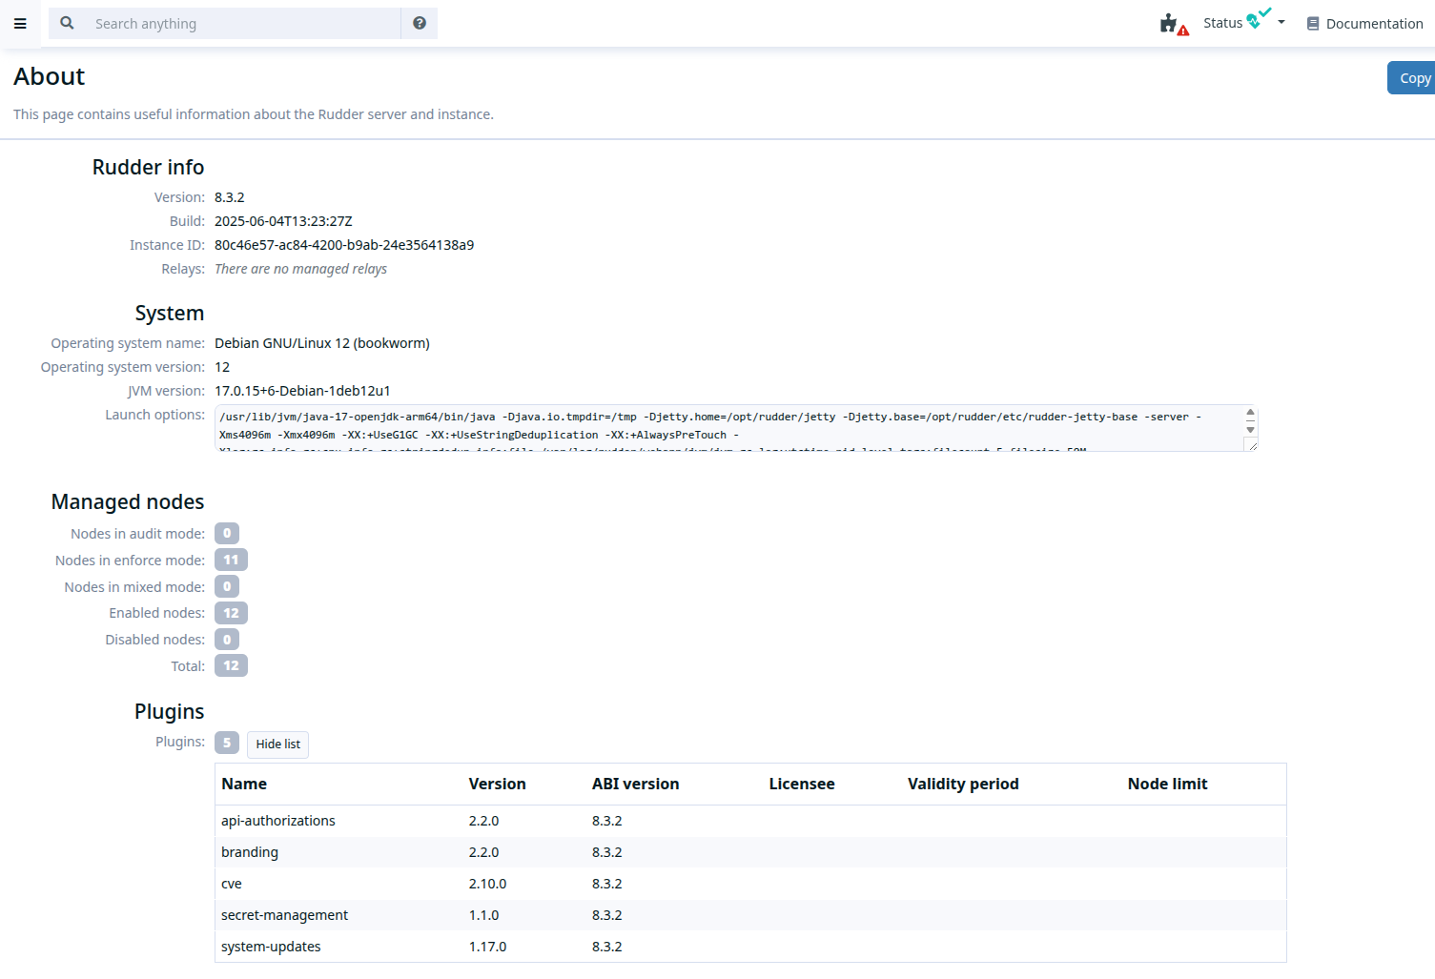This screenshot has width=1435, height=979.
Task: Select JVM version 17.0.15+6-Debian-1deb12u1
Action: click(x=302, y=391)
